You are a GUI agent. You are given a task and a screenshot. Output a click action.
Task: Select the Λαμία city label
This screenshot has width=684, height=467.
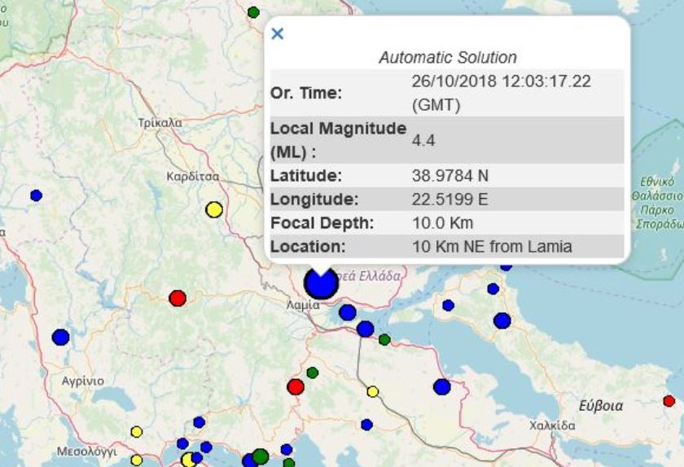click(x=303, y=304)
